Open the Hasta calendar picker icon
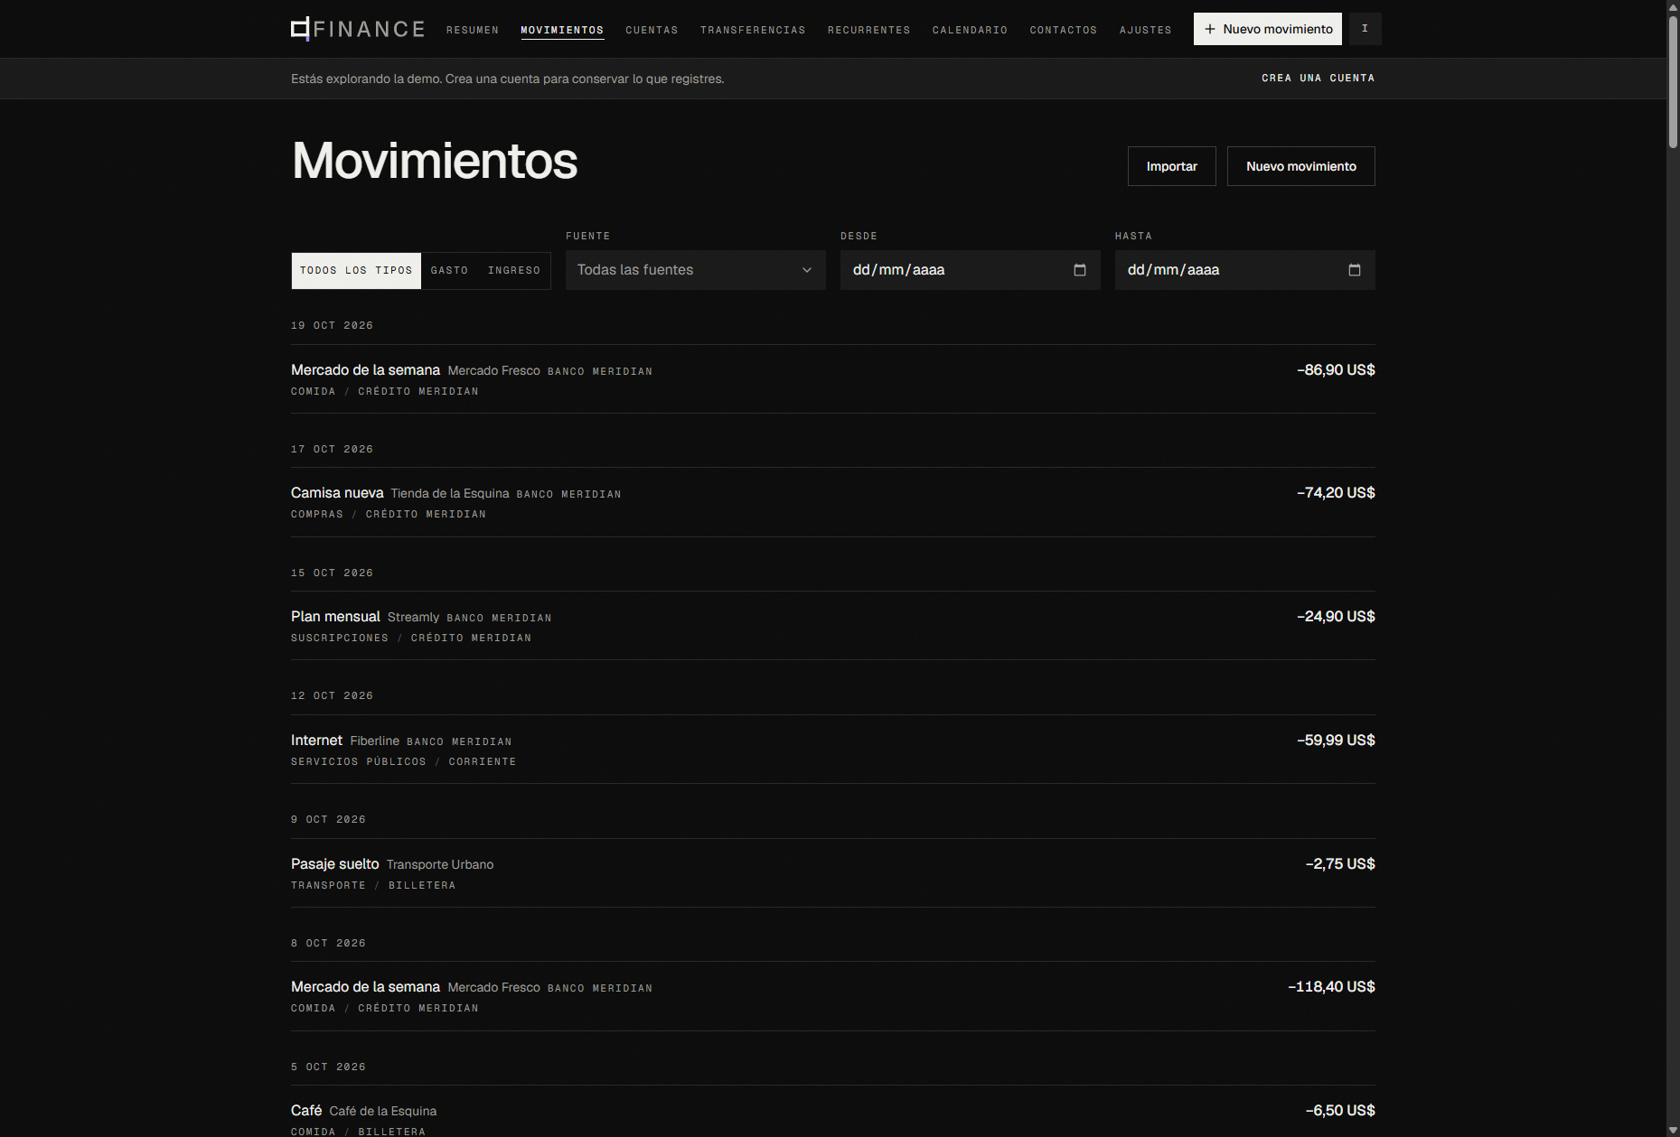Screen dimensions: 1680x1137 1354,270
